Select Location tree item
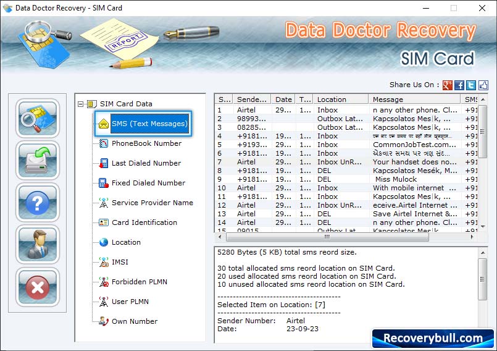 [126, 242]
